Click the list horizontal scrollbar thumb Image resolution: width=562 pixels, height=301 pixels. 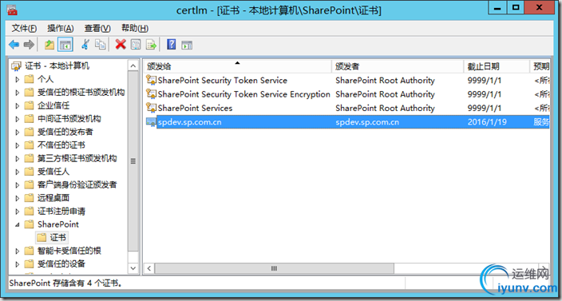274,268
